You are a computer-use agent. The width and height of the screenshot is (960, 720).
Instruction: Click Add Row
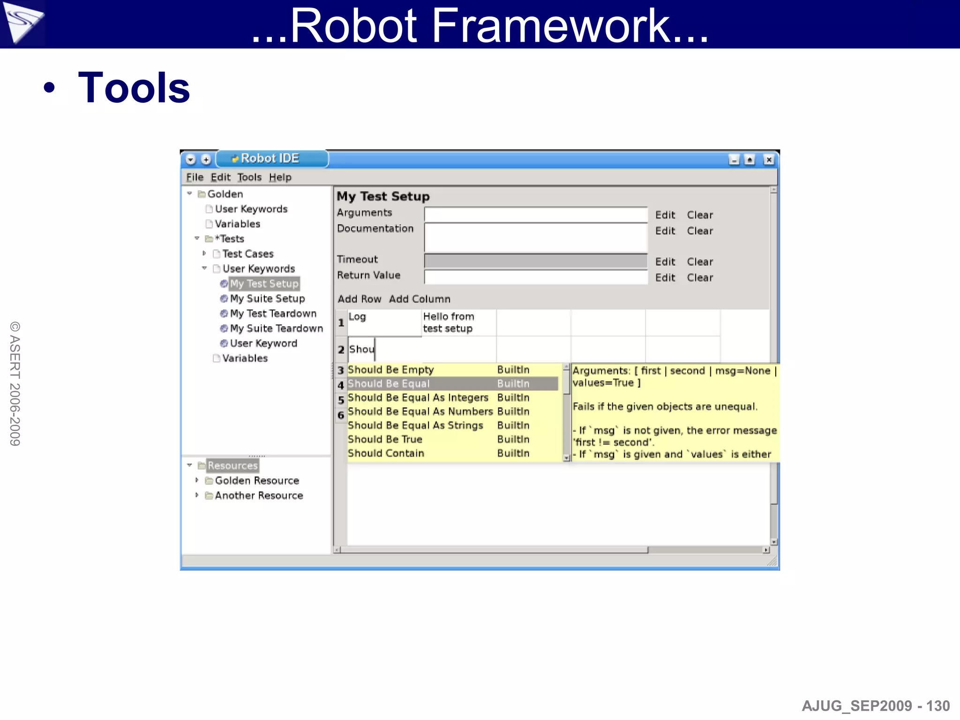tap(360, 299)
